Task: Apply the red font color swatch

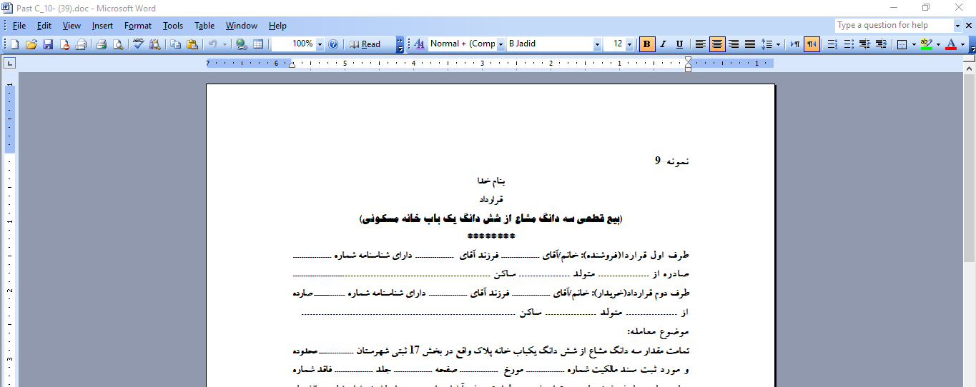Action: point(950,44)
